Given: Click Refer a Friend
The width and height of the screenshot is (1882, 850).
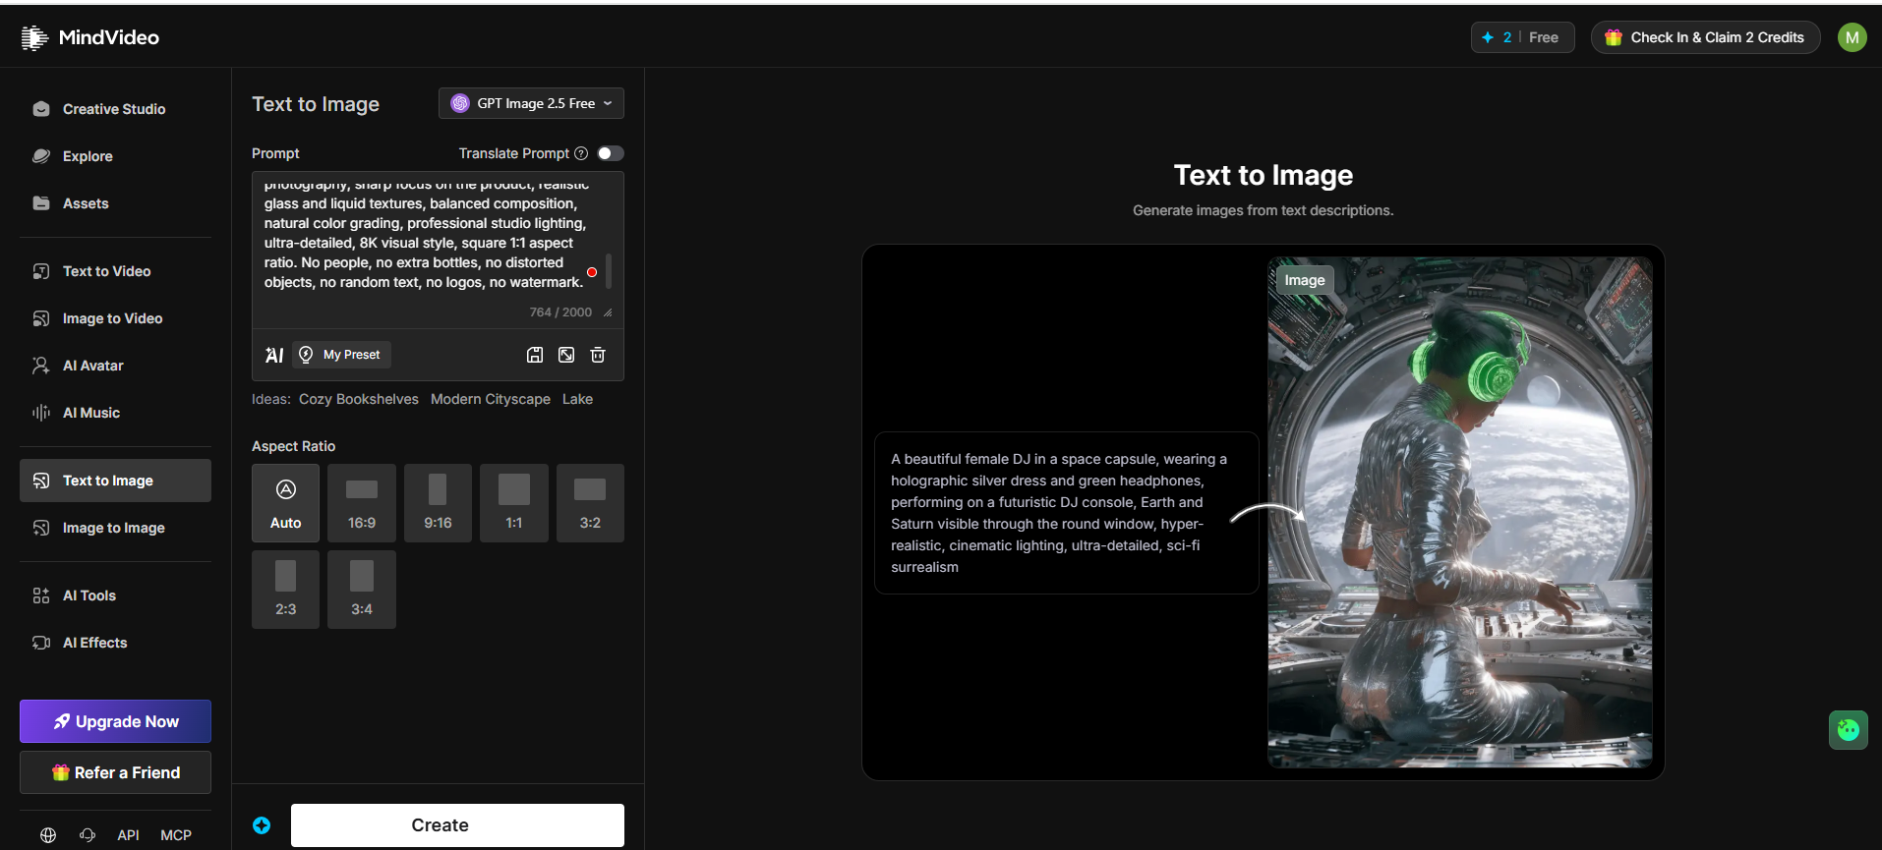Looking at the screenshot, I should [x=115, y=772].
